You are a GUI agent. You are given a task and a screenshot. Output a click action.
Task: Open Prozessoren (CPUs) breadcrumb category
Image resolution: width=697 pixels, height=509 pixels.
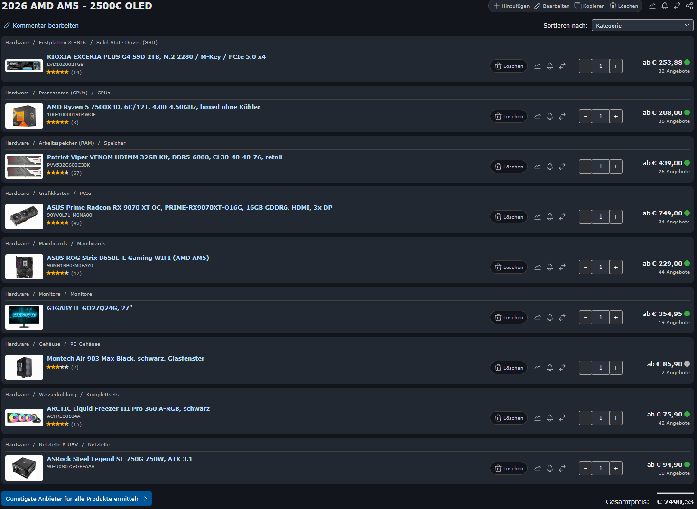(63, 93)
